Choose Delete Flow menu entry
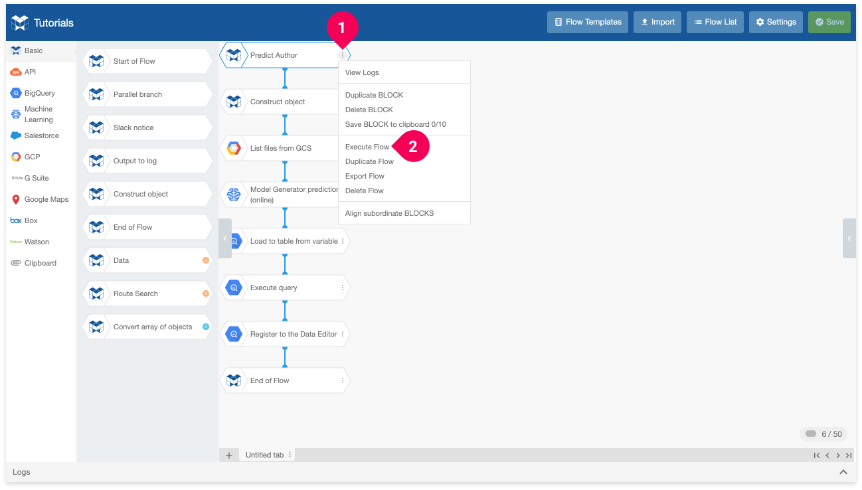 (404, 191)
